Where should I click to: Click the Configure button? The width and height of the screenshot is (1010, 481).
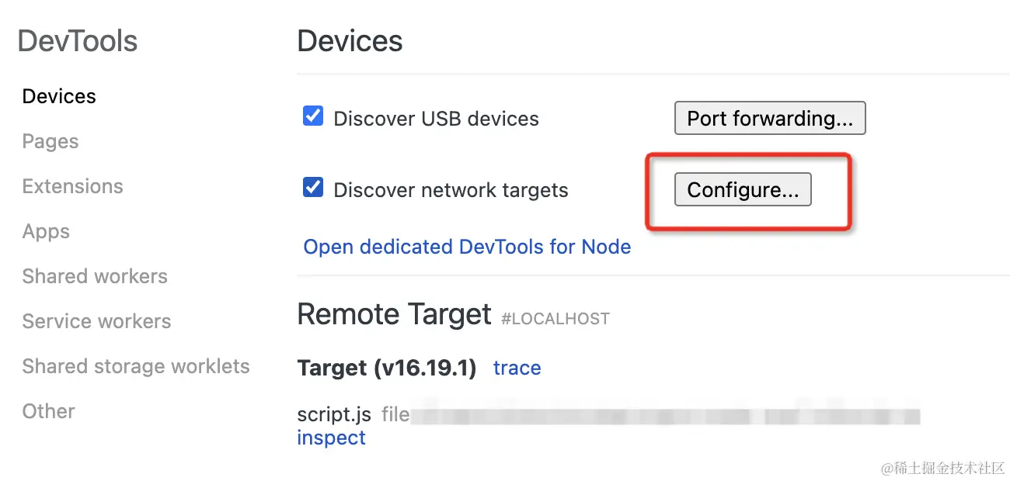tap(743, 189)
